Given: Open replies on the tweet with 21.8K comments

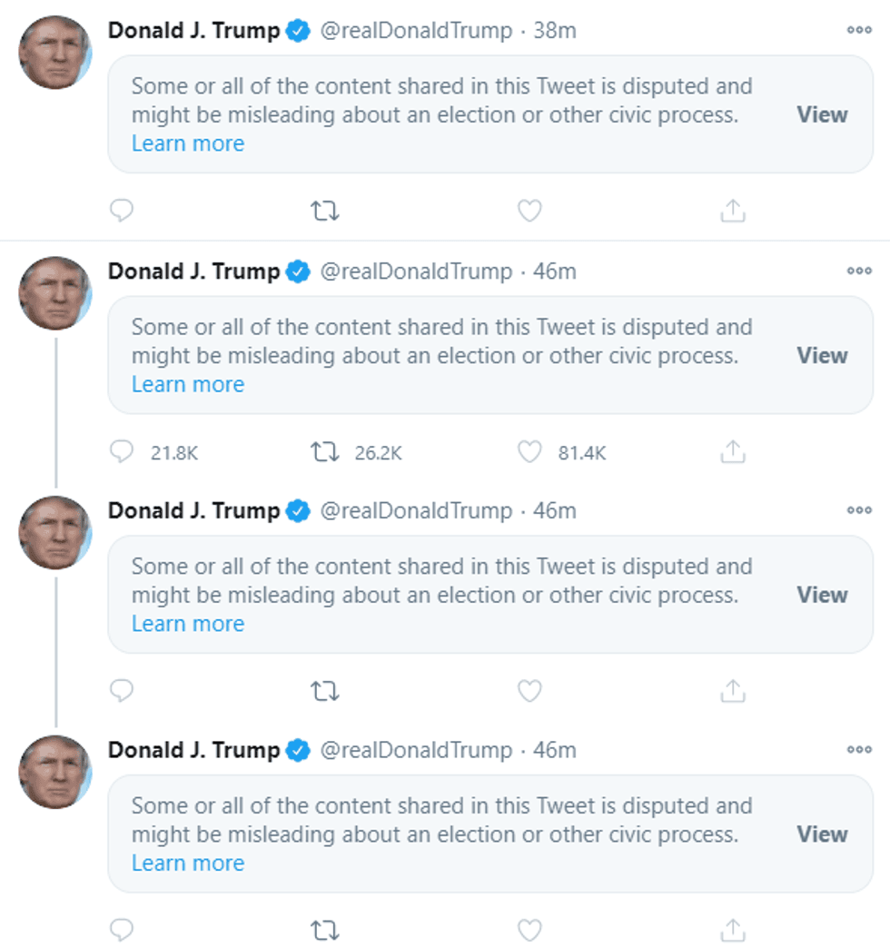Looking at the screenshot, I should point(122,451).
